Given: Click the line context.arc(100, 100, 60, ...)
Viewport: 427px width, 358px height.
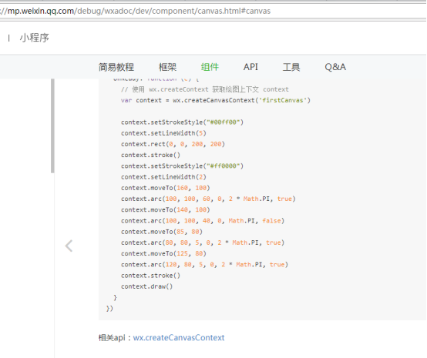Looking at the screenshot, I should coord(208,199).
